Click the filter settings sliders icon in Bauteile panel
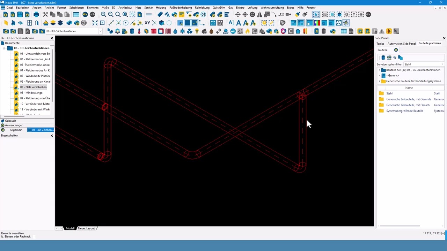447x251 pixels. click(389, 58)
